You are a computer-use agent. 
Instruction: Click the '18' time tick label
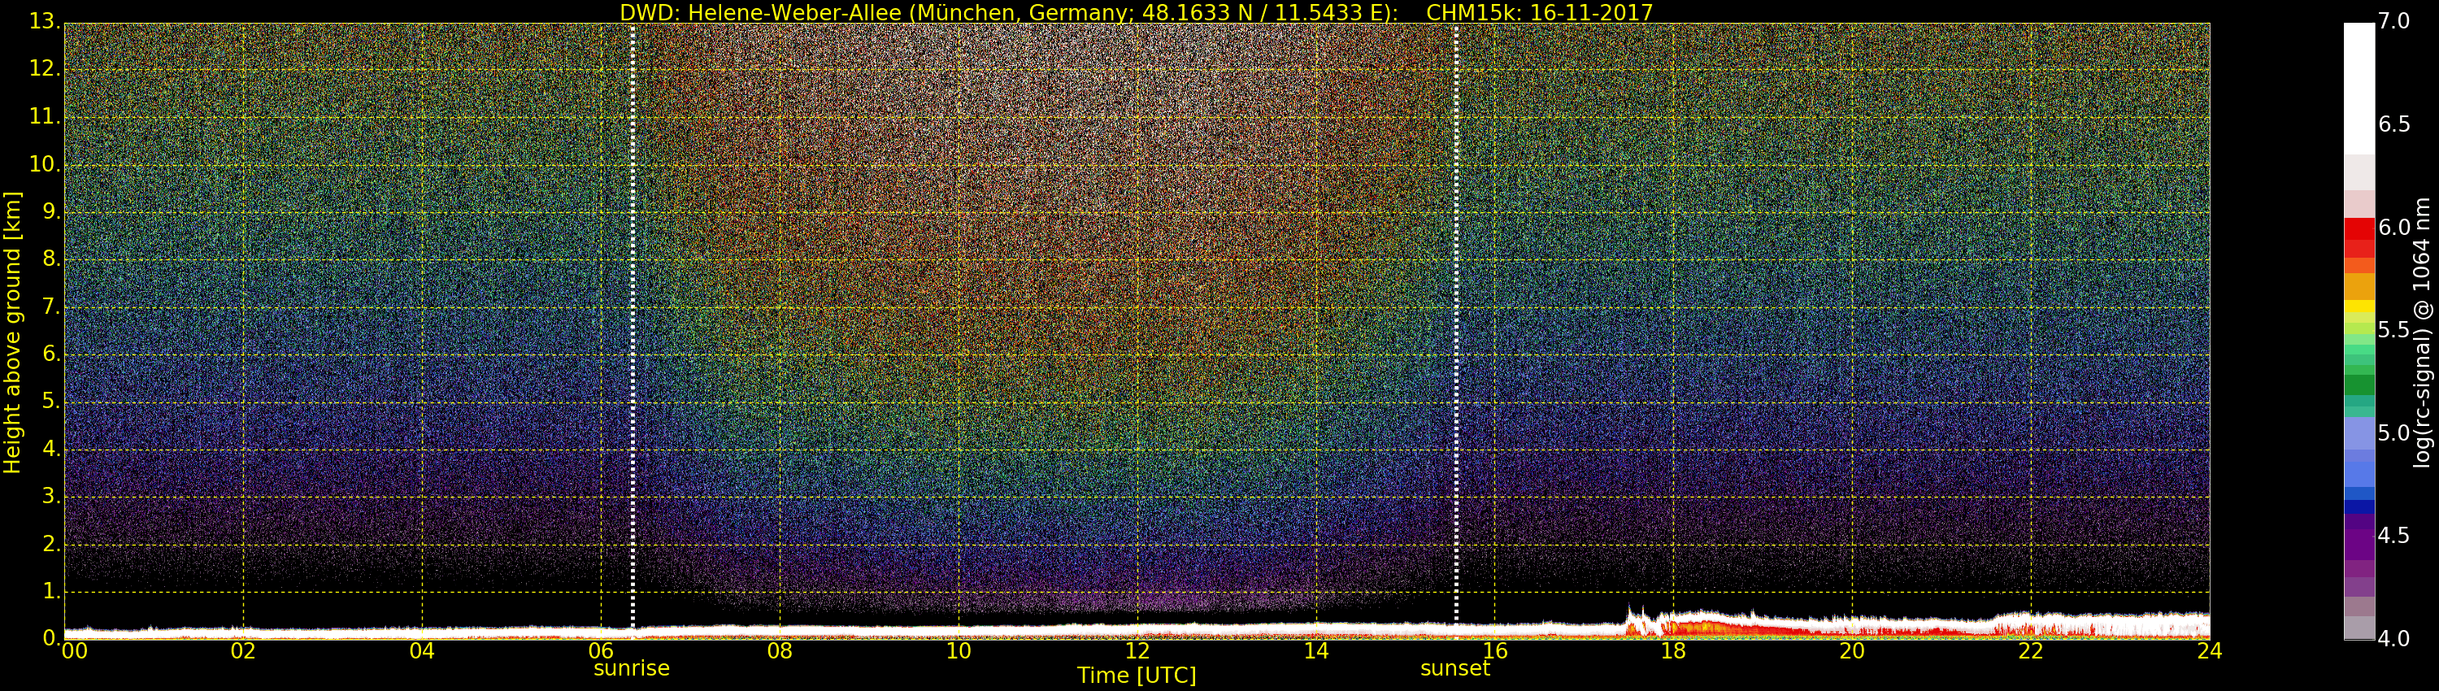pos(1674,651)
